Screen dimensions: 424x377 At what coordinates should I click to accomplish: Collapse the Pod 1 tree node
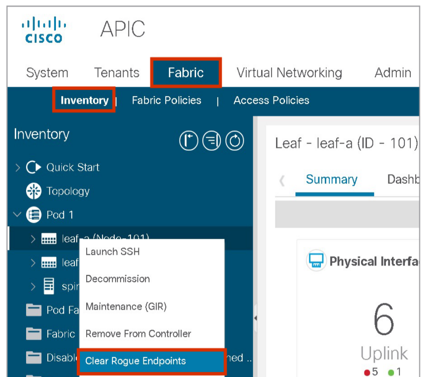tap(17, 215)
